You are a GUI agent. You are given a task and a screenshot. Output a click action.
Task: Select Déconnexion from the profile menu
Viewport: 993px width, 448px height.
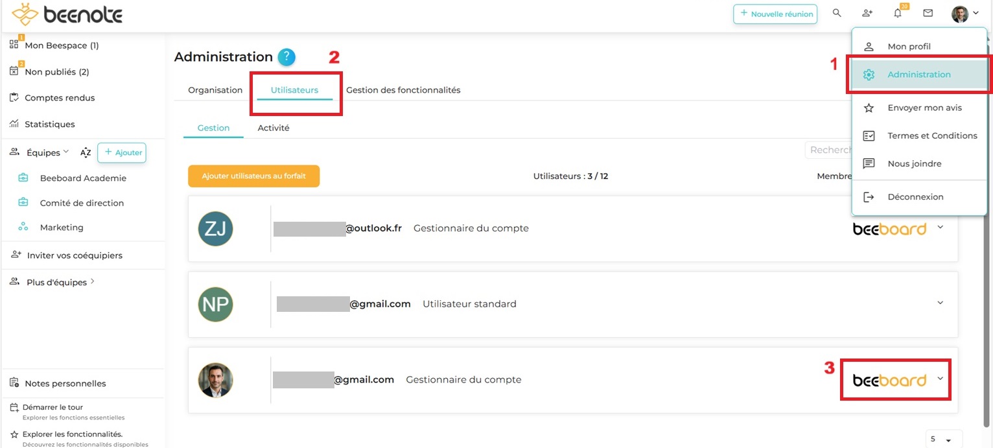pos(915,197)
